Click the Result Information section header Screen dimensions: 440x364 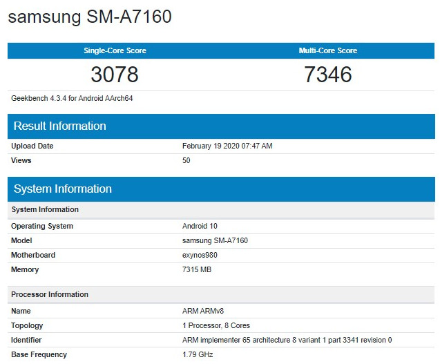[x=221, y=126]
